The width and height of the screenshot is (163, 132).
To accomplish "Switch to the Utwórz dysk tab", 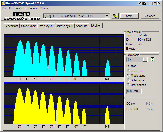I will [x=29, y=26].
